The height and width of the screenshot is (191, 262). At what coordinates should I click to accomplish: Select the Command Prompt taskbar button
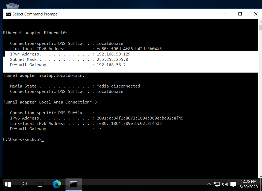pos(73,184)
